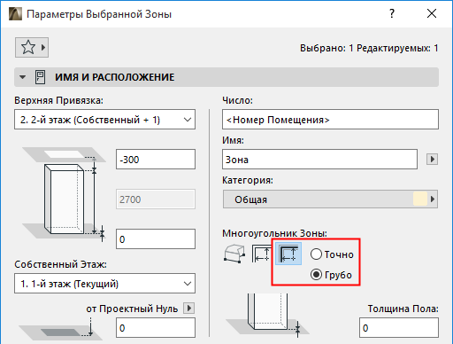Click the project zero elevation illustration
453x344 pixels.
click(60, 329)
